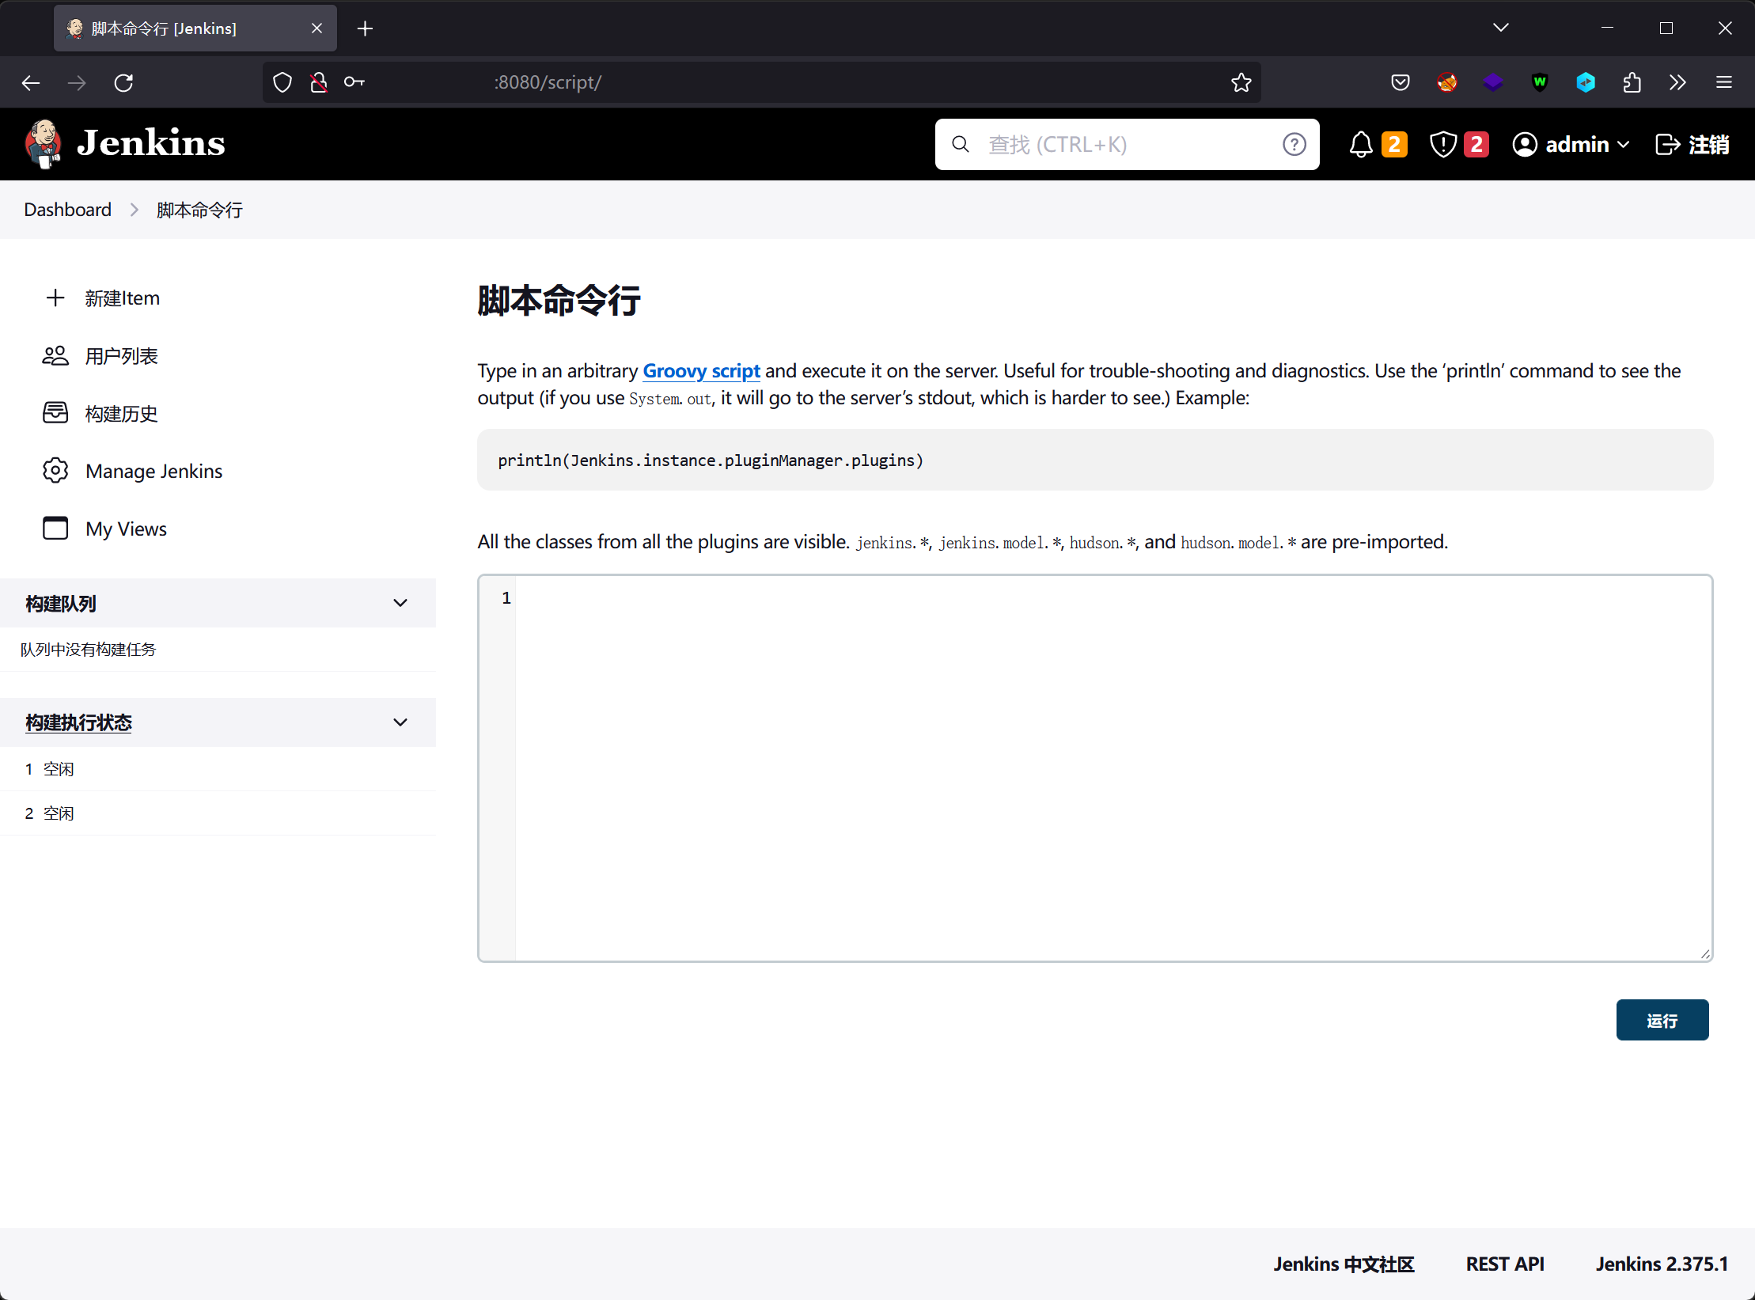
Task: Click the search help question mark icon
Action: click(x=1294, y=145)
